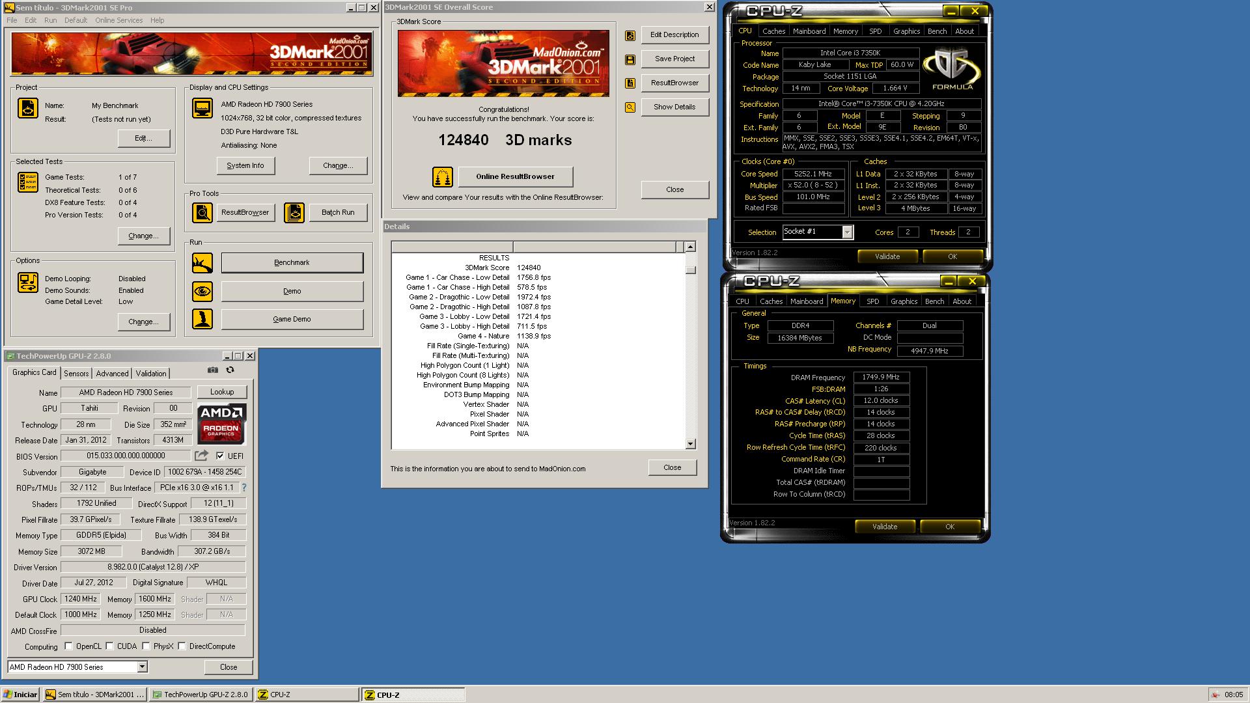Open the Graphics tab in bottom CPU-Z
Screen dimensions: 1250x703
(904, 301)
